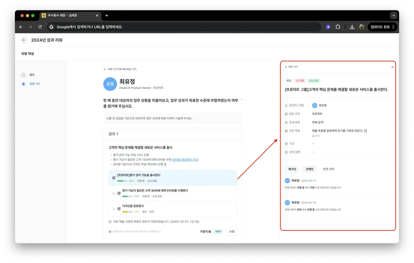This screenshot has height=263, width=414.
Task: Click the back circle beside 2024년 성과 리뷰
Action: click(x=24, y=40)
